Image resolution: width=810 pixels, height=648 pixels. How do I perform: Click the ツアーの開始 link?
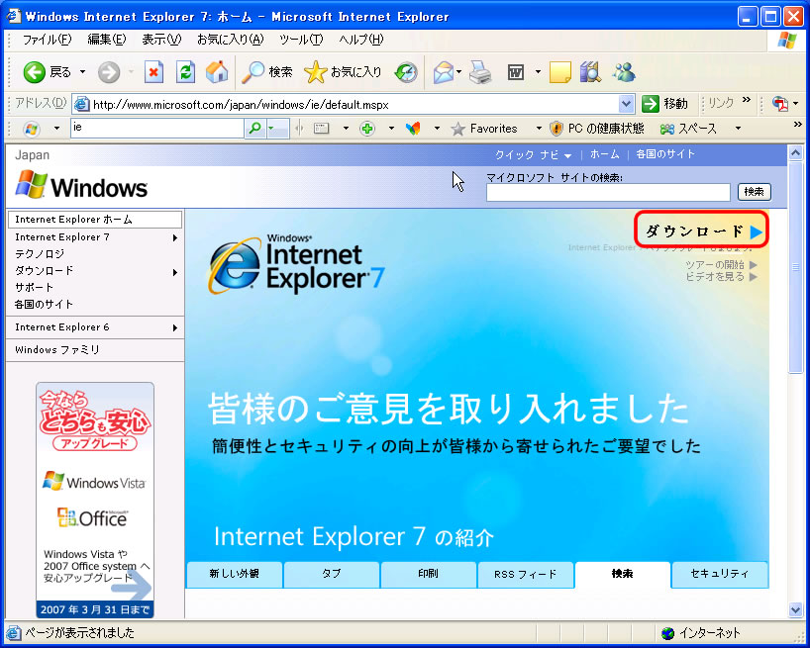tap(721, 265)
